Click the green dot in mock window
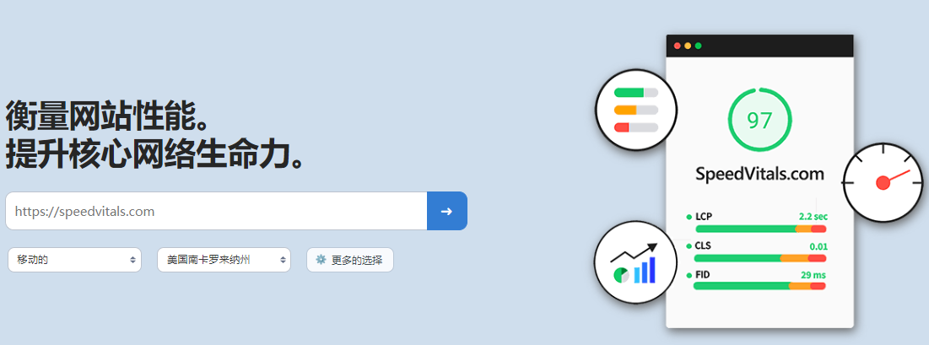Screen dimensions: 929x345 click(698, 46)
